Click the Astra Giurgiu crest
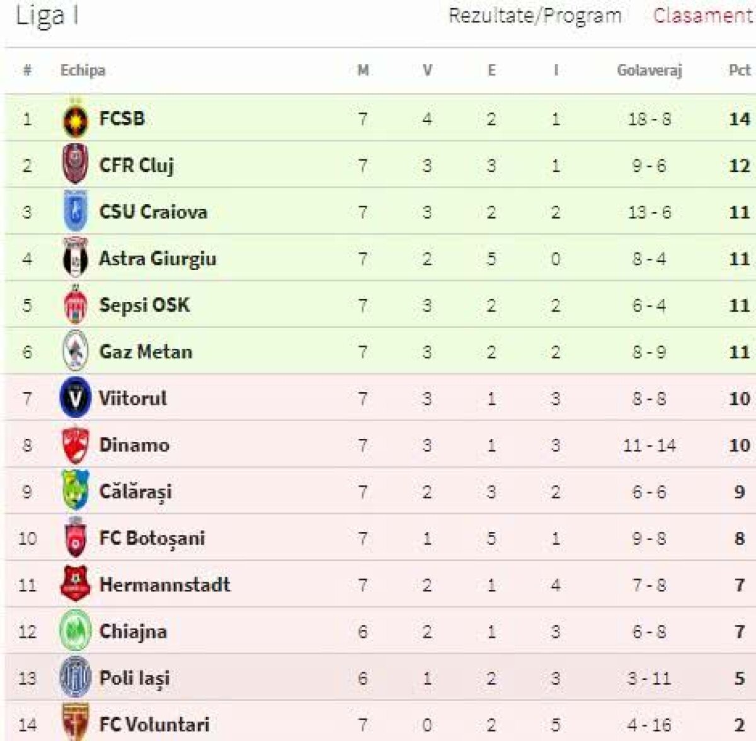Screen dimensions: 756x741 pos(75,258)
